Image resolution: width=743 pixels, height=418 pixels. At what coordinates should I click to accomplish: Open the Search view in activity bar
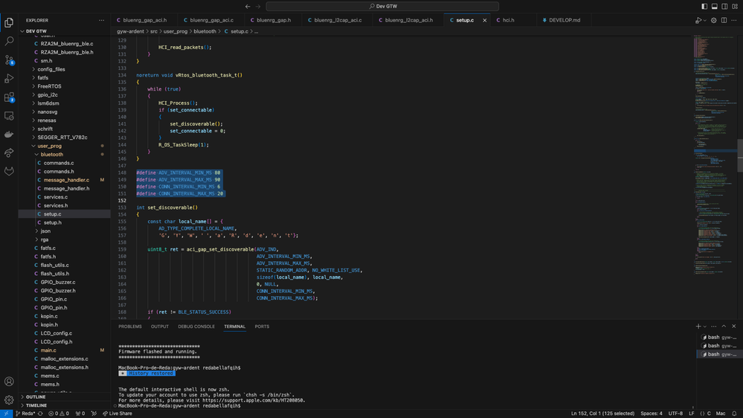coord(9,42)
